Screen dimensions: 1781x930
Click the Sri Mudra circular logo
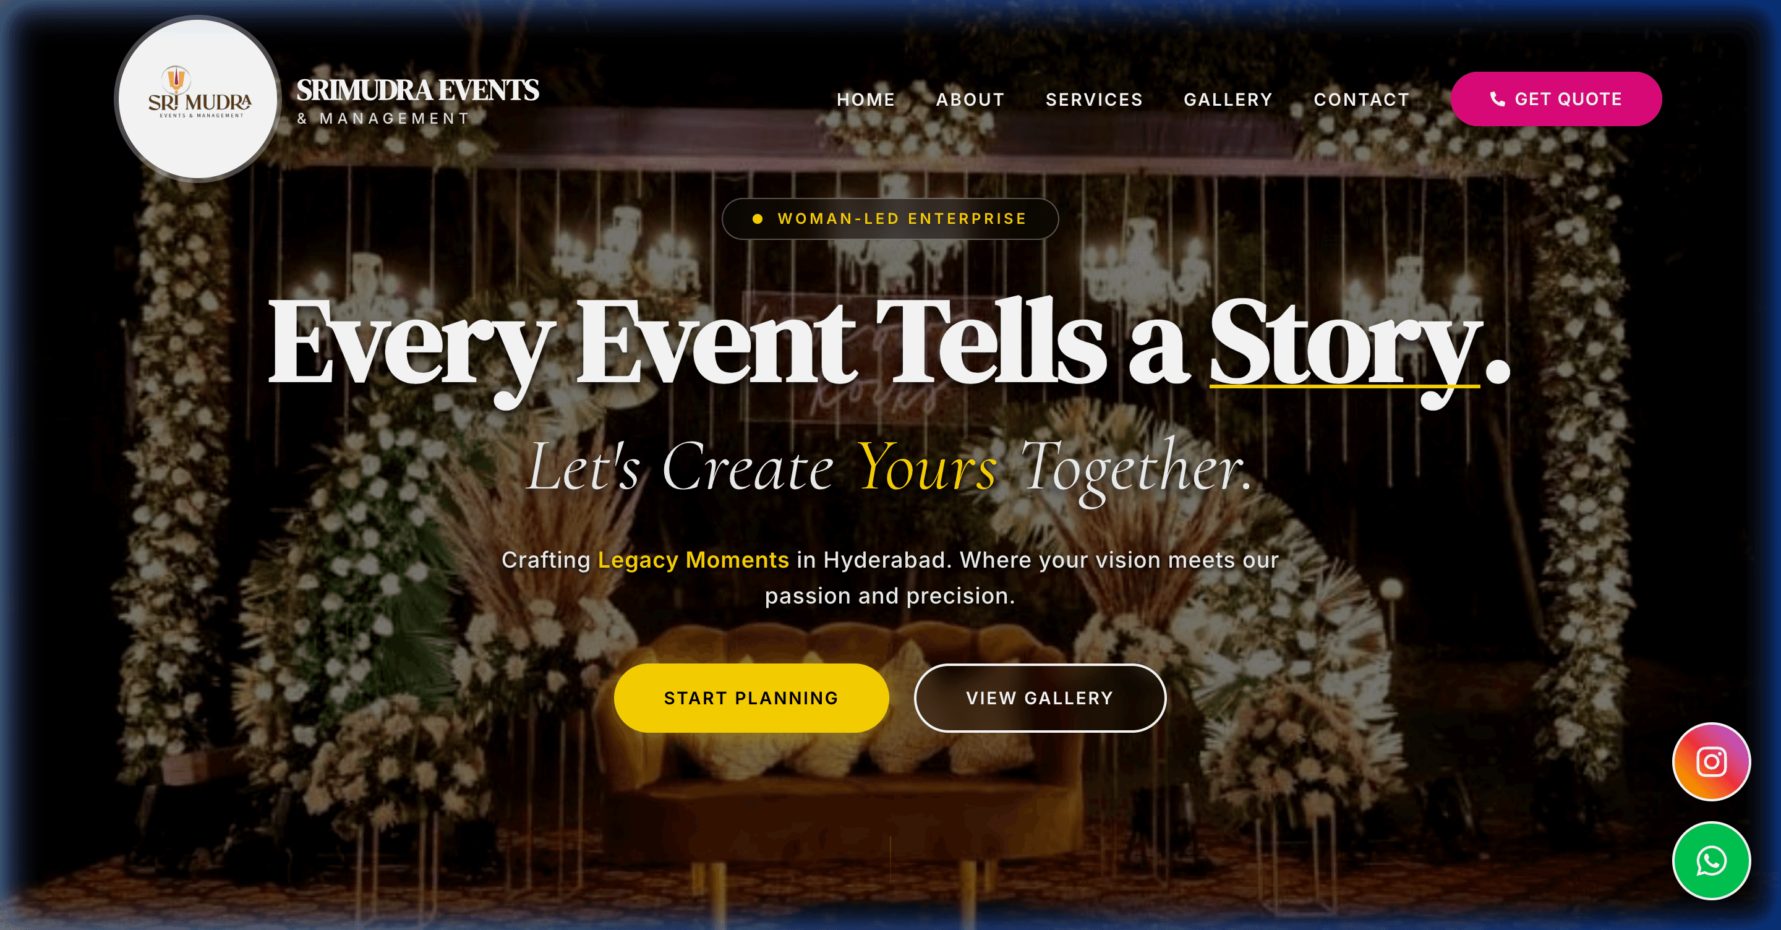pos(198,99)
